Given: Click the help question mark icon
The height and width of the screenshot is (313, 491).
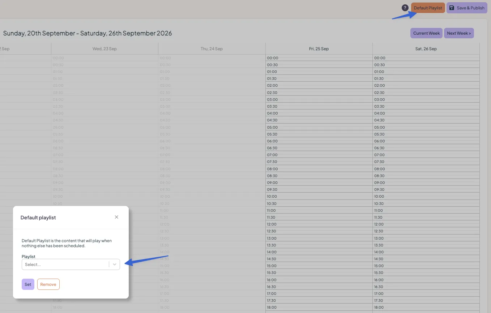Looking at the screenshot, I should (405, 8).
